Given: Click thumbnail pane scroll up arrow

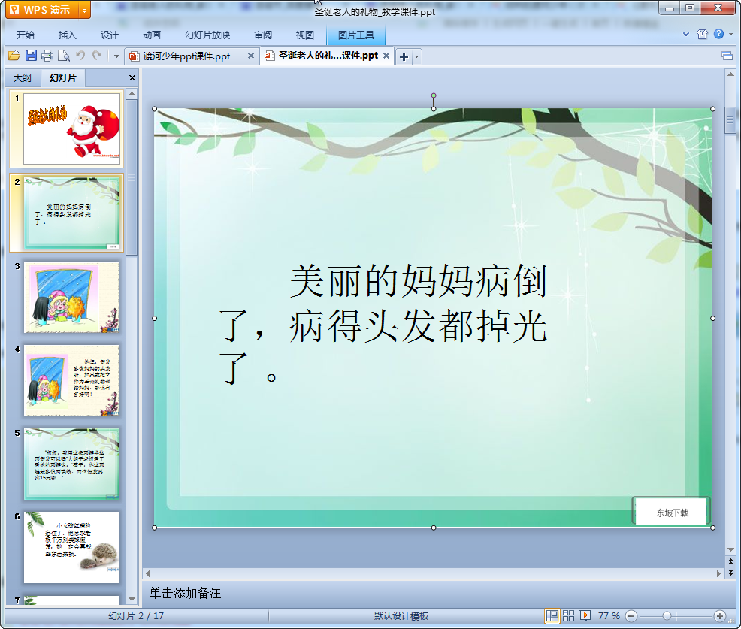Looking at the screenshot, I should click(x=132, y=94).
